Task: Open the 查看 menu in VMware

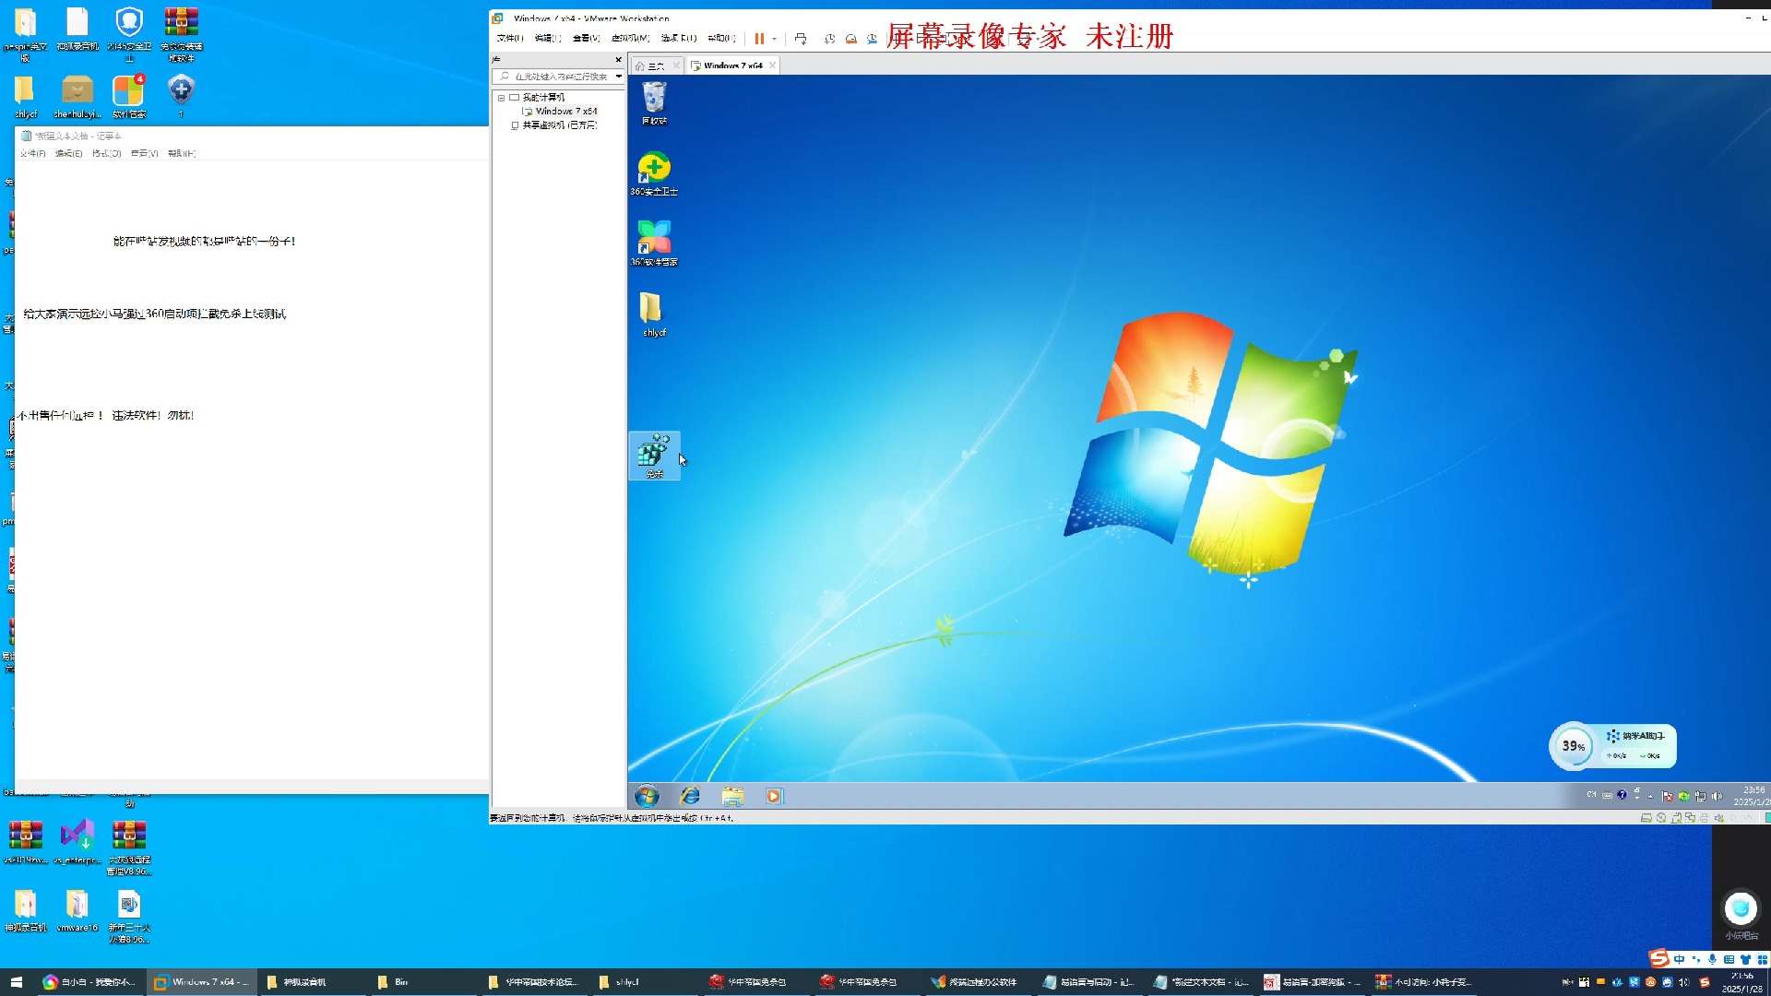Action: point(586,39)
